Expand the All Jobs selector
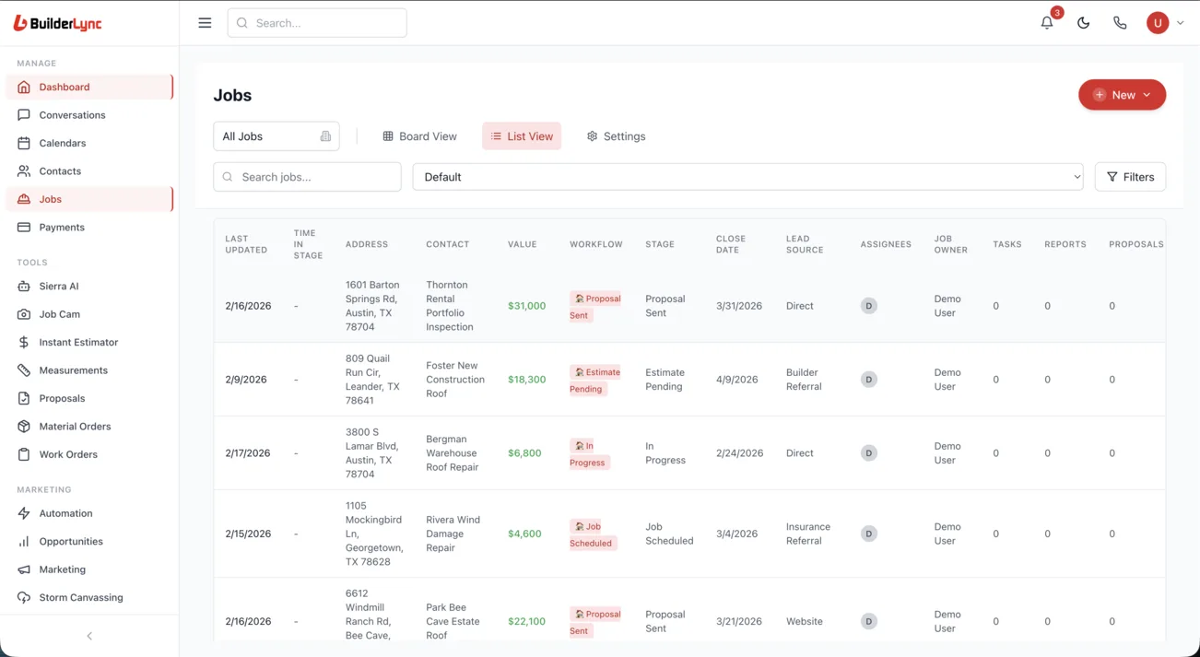 click(x=276, y=136)
